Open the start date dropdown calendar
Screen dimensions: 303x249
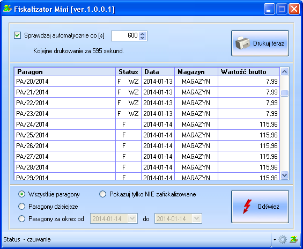(x=132, y=218)
